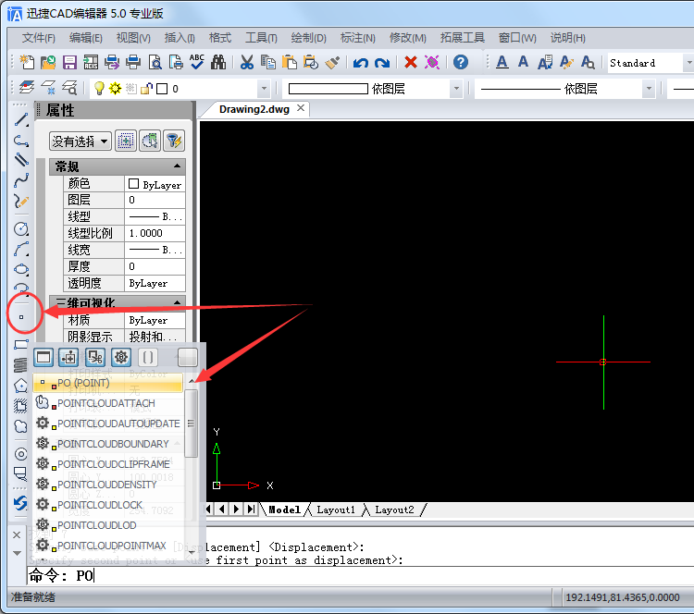Toggle the layer lightbulb on/off icon
The height and width of the screenshot is (614, 694).
coord(99,89)
